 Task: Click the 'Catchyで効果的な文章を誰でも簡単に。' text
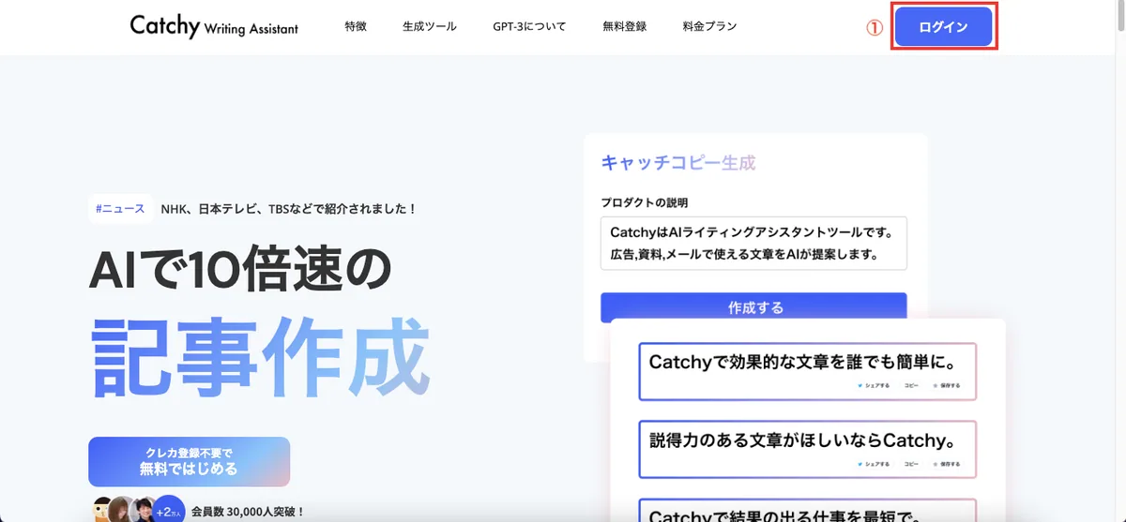coord(802,362)
